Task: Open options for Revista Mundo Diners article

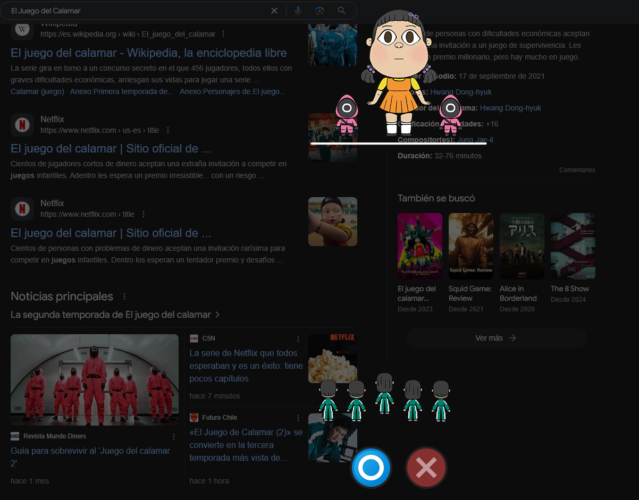Action: [174, 437]
